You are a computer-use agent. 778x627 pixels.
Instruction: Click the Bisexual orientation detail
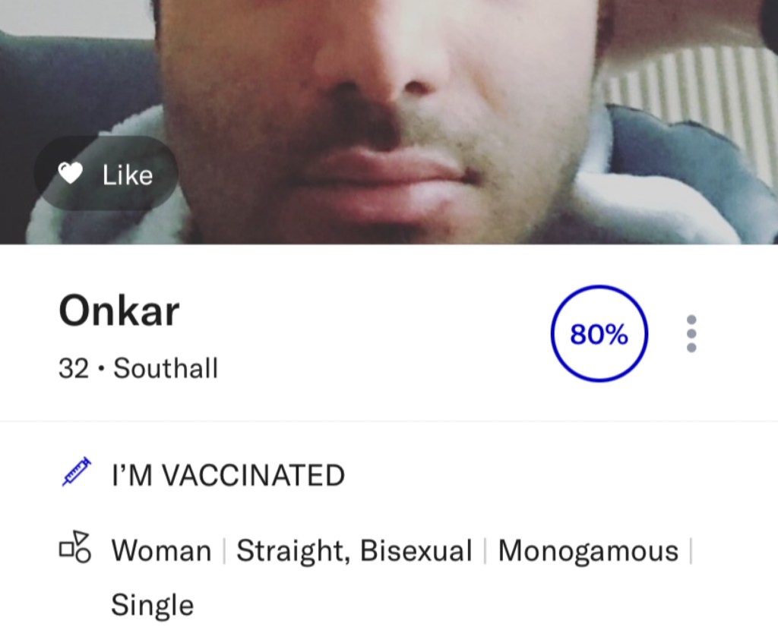(416, 550)
